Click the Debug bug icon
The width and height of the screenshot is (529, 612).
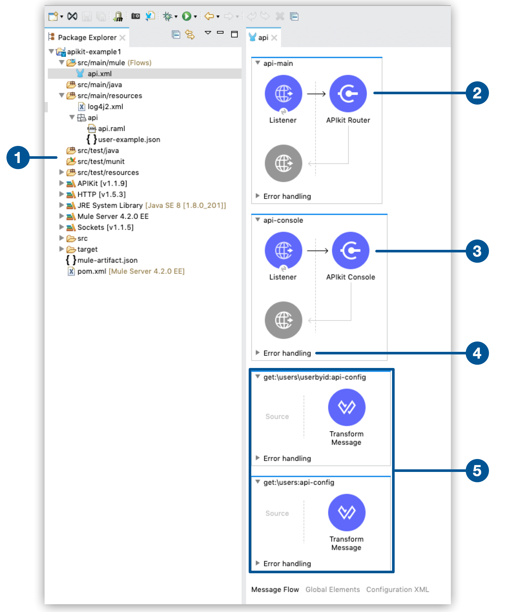(x=168, y=16)
